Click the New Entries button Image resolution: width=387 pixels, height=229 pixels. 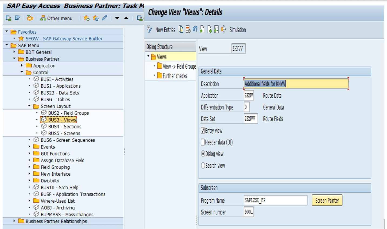[x=165, y=30]
